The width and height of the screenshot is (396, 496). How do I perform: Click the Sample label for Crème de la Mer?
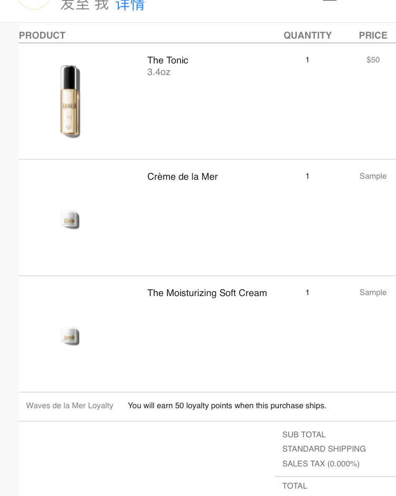click(x=373, y=176)
